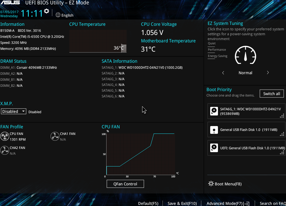Select the General USB Flash Disk icon
Image resolution: width=286 pixels, height=206 pixels.
tap(214, 130)
